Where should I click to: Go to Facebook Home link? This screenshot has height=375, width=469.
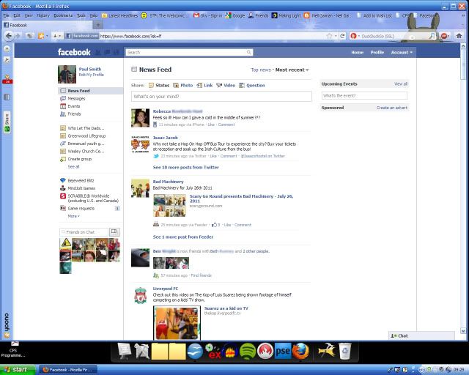click(357, 52)
